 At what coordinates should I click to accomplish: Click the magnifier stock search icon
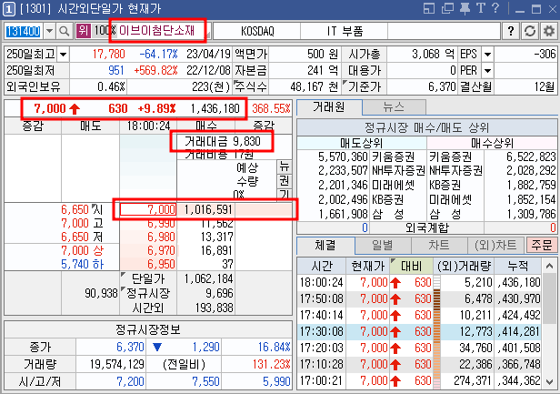coord(64,31)
